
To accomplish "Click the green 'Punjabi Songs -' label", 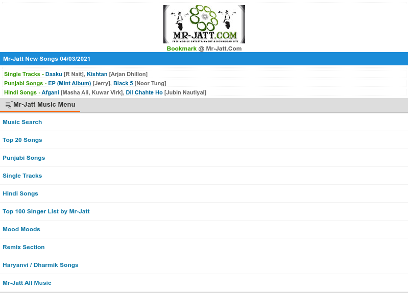I will click(26, 83).
